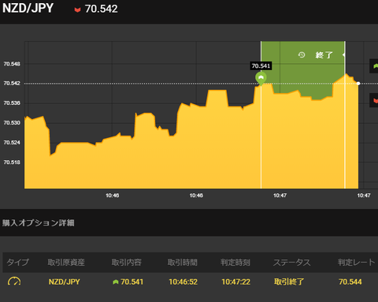
Task: Click the 70.518 y-axis label
Action: click(12, 162)
